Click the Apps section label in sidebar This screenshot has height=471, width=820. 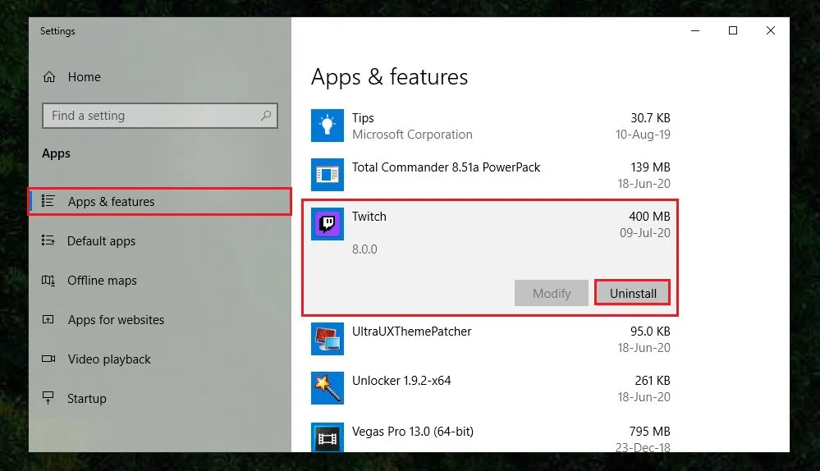(56, 153)
